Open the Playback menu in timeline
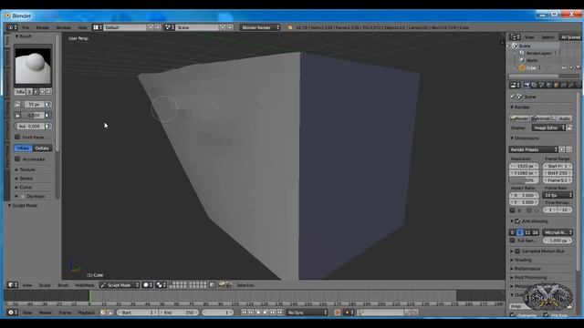The width and height of the screenshot is (584, 328). 87,313
